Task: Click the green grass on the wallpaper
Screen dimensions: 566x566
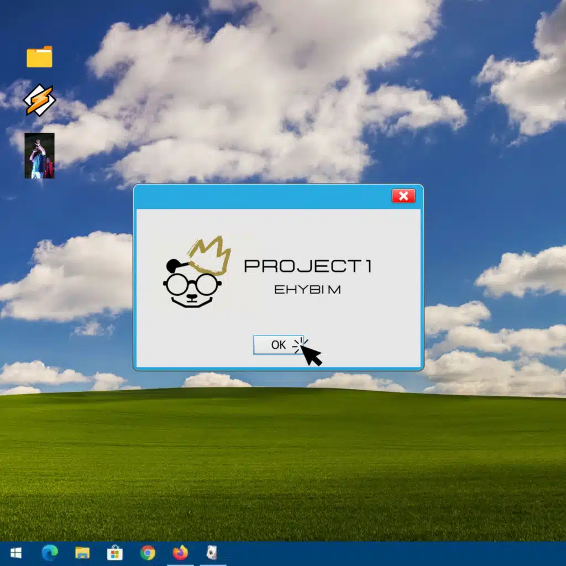Action: click(276, 470)
